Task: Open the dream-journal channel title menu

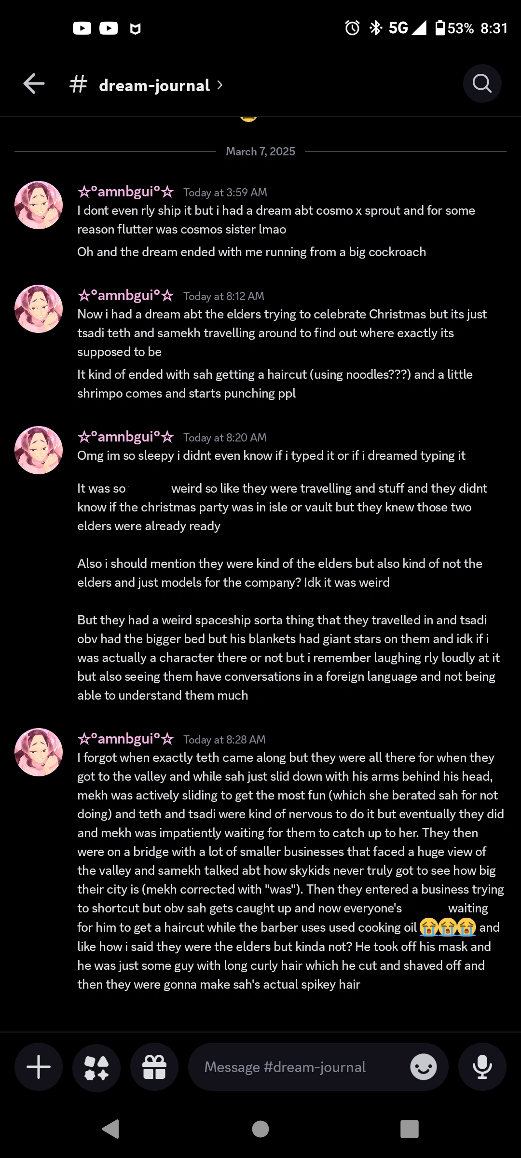Action: point(153,85)
